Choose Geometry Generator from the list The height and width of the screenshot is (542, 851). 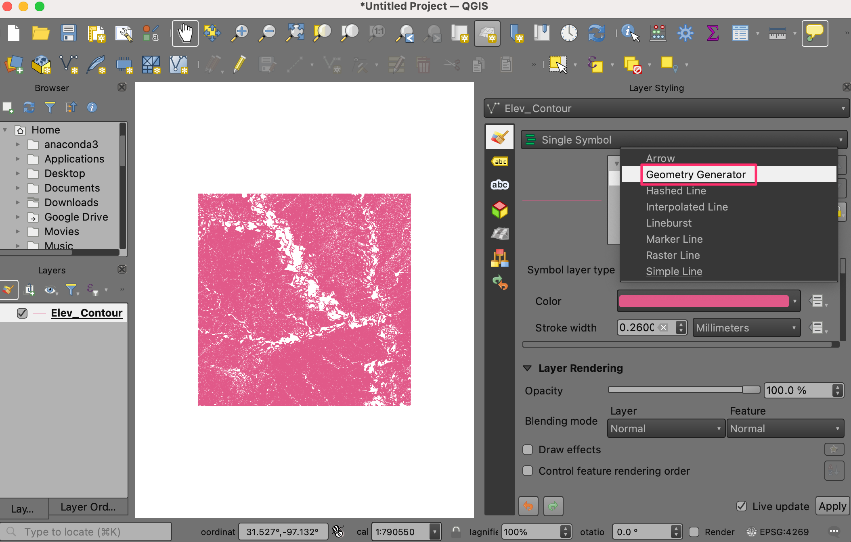(x=696, y=175)
